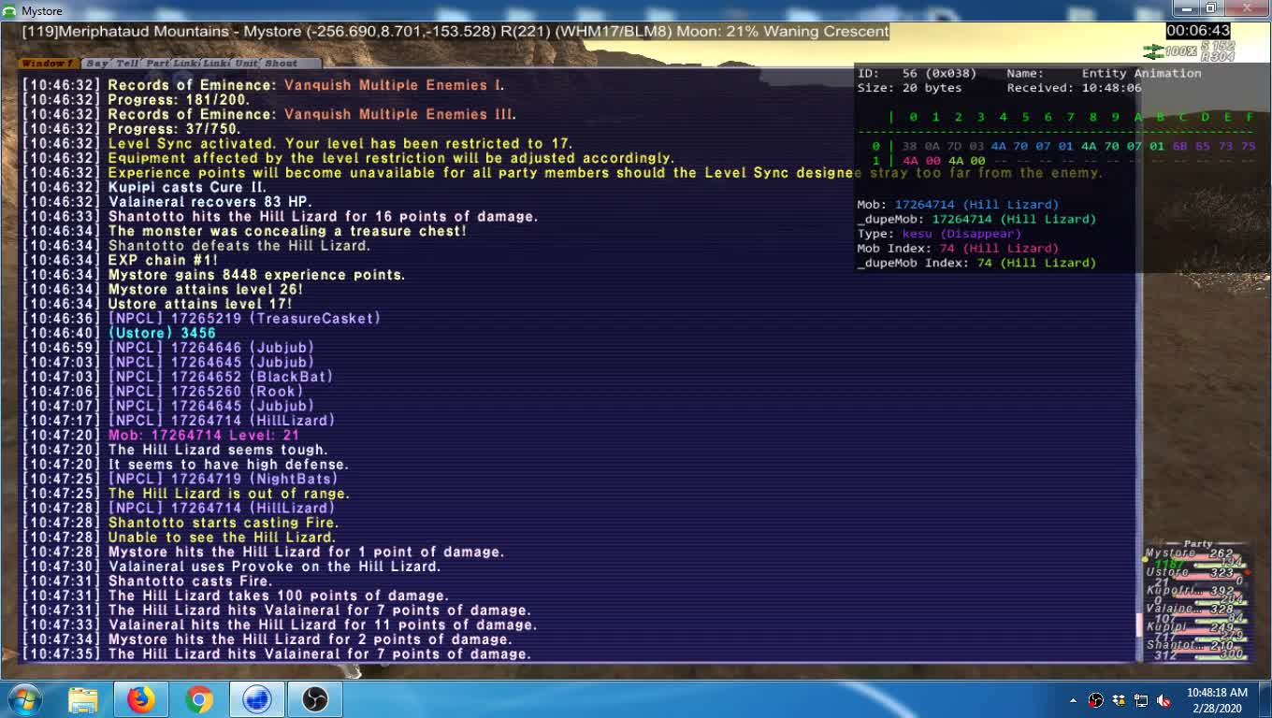Select the Window 1 chat tab
The width and height of the screenshot is (1272, 718).
tap(48, 63)
